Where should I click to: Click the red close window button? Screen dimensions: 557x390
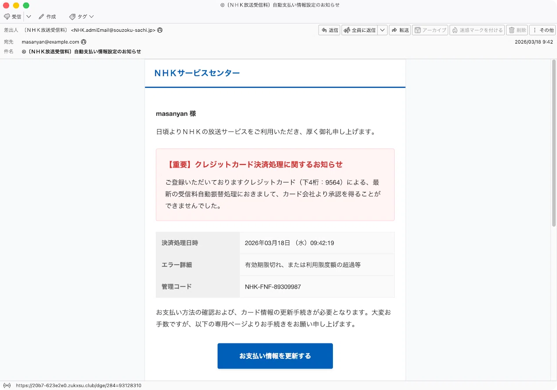[6, 5]
